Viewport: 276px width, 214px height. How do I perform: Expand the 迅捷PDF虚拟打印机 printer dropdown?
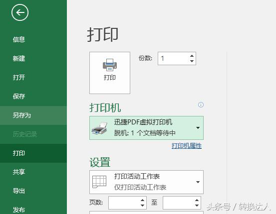pos(198,128)
